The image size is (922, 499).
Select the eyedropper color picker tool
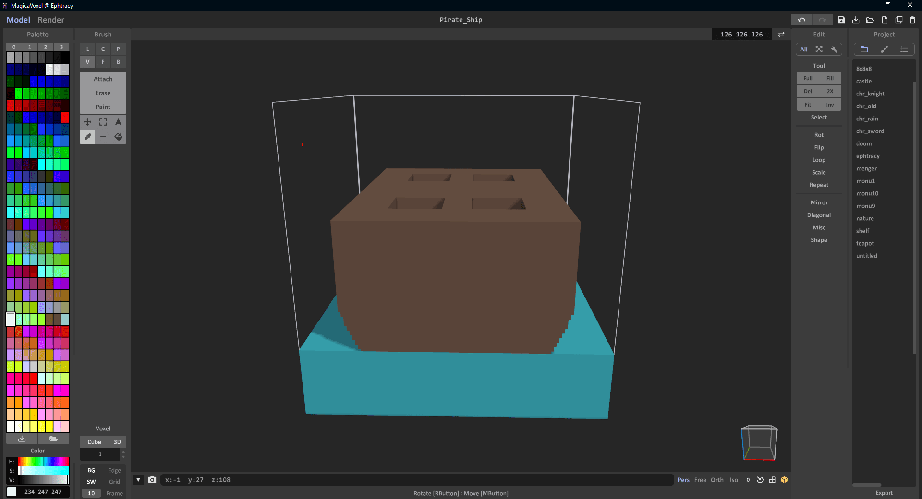pos(88,137)
